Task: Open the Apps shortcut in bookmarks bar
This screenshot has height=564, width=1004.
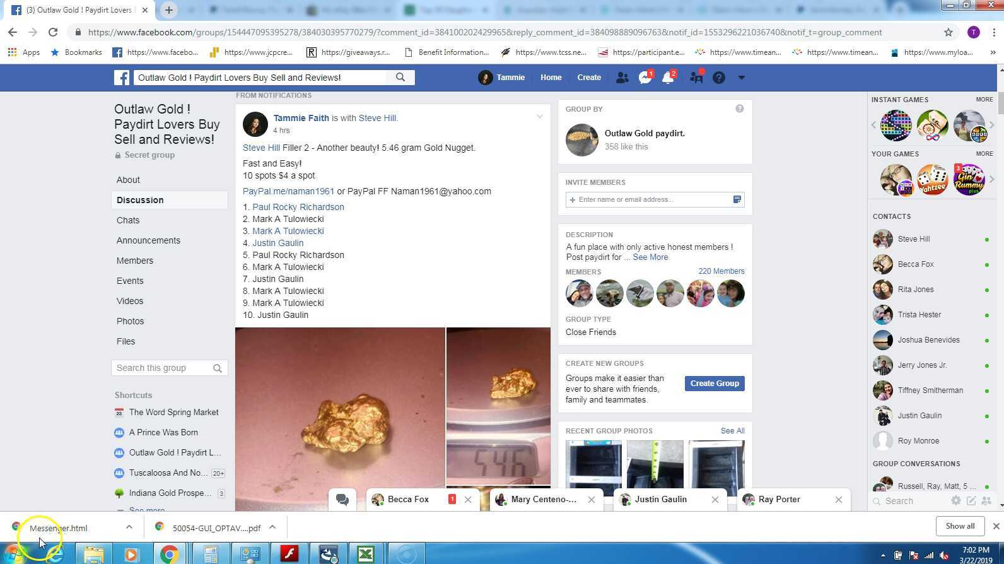Action: tap(24, 52)
